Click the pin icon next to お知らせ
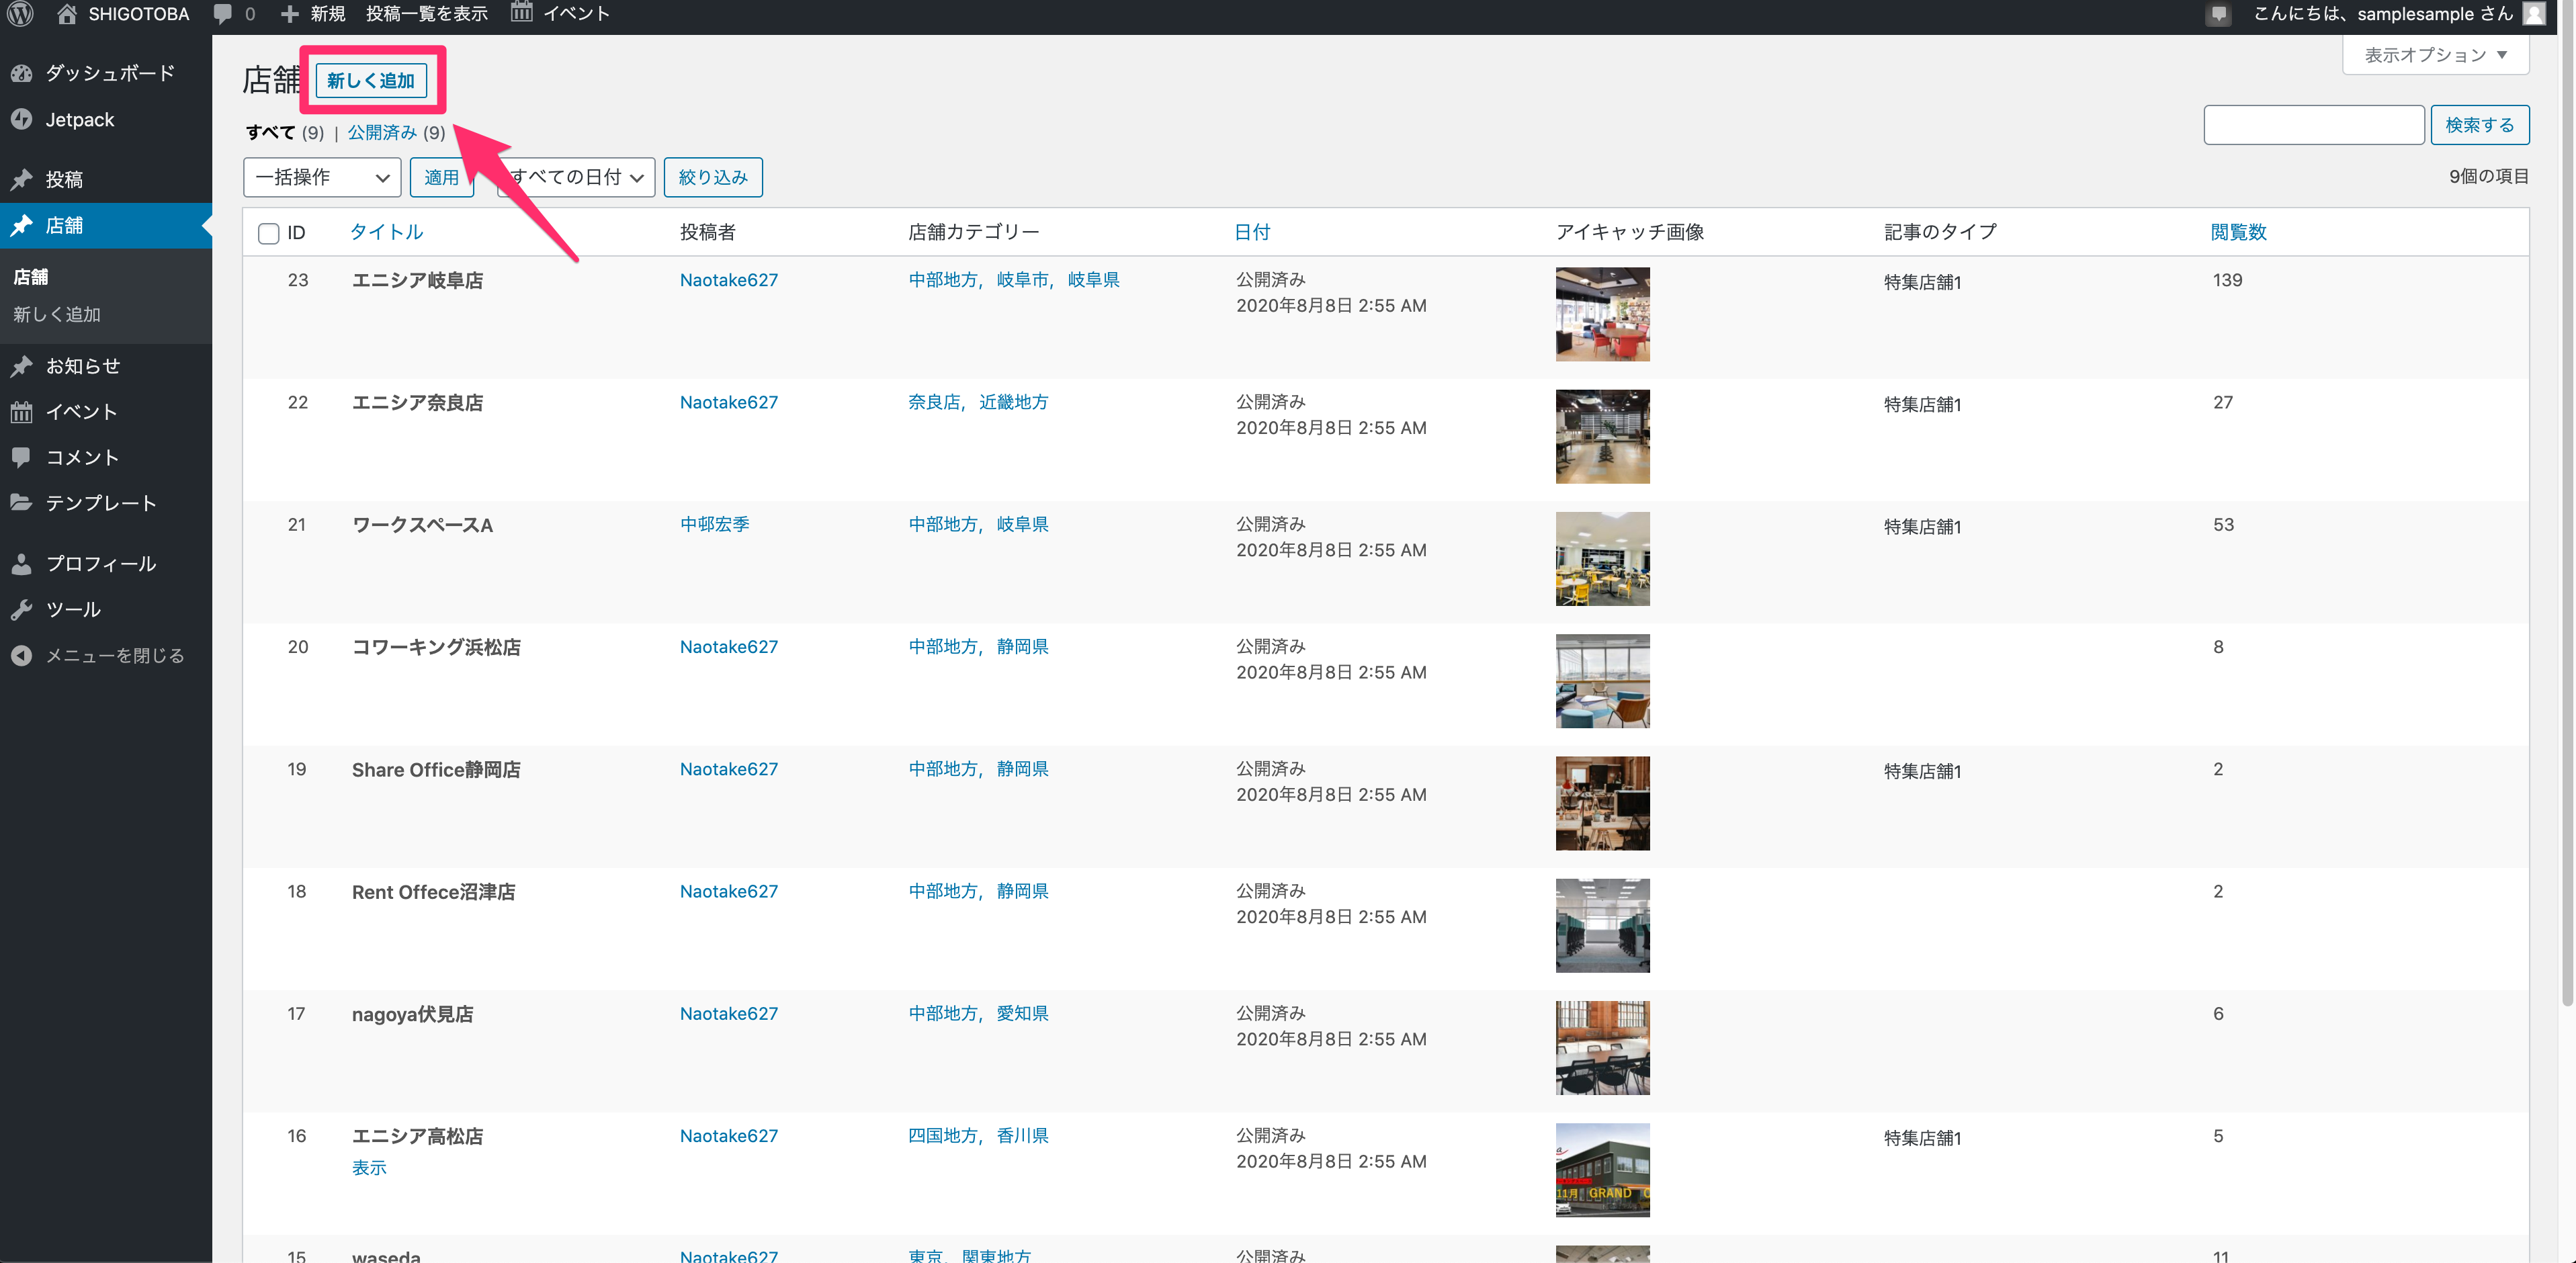2576x1263 pixels. [21, 366]
